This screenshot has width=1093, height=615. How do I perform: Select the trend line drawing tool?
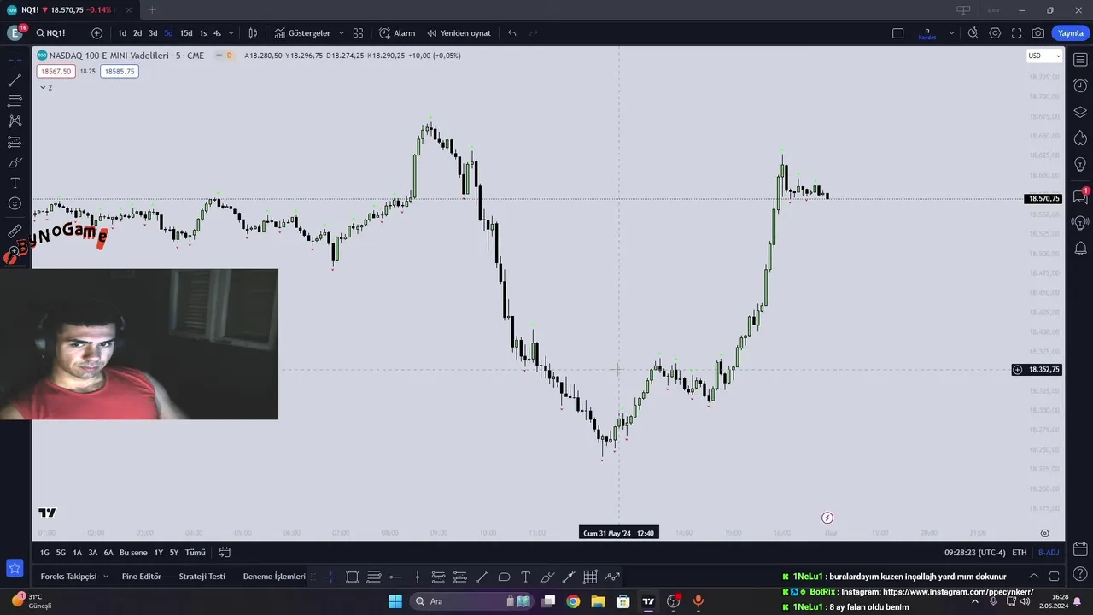tap(15, 80)
